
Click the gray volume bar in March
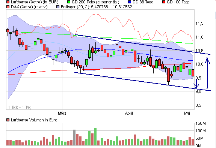[x=74, y=138]
